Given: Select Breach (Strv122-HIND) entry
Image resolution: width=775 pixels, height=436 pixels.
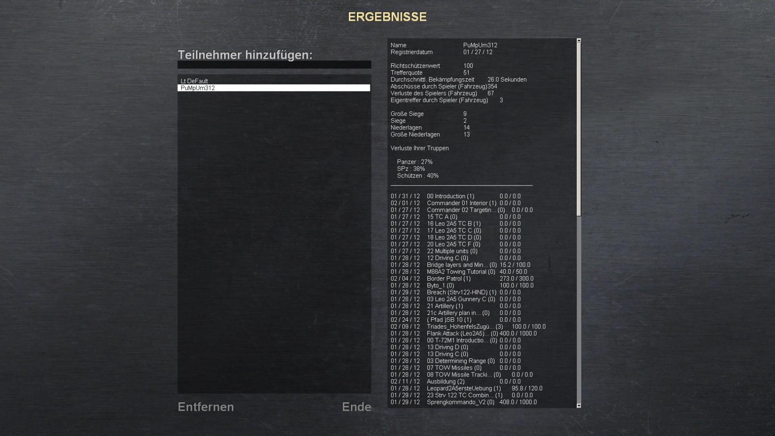Looking at the screenshot, I should click(461, 292).
